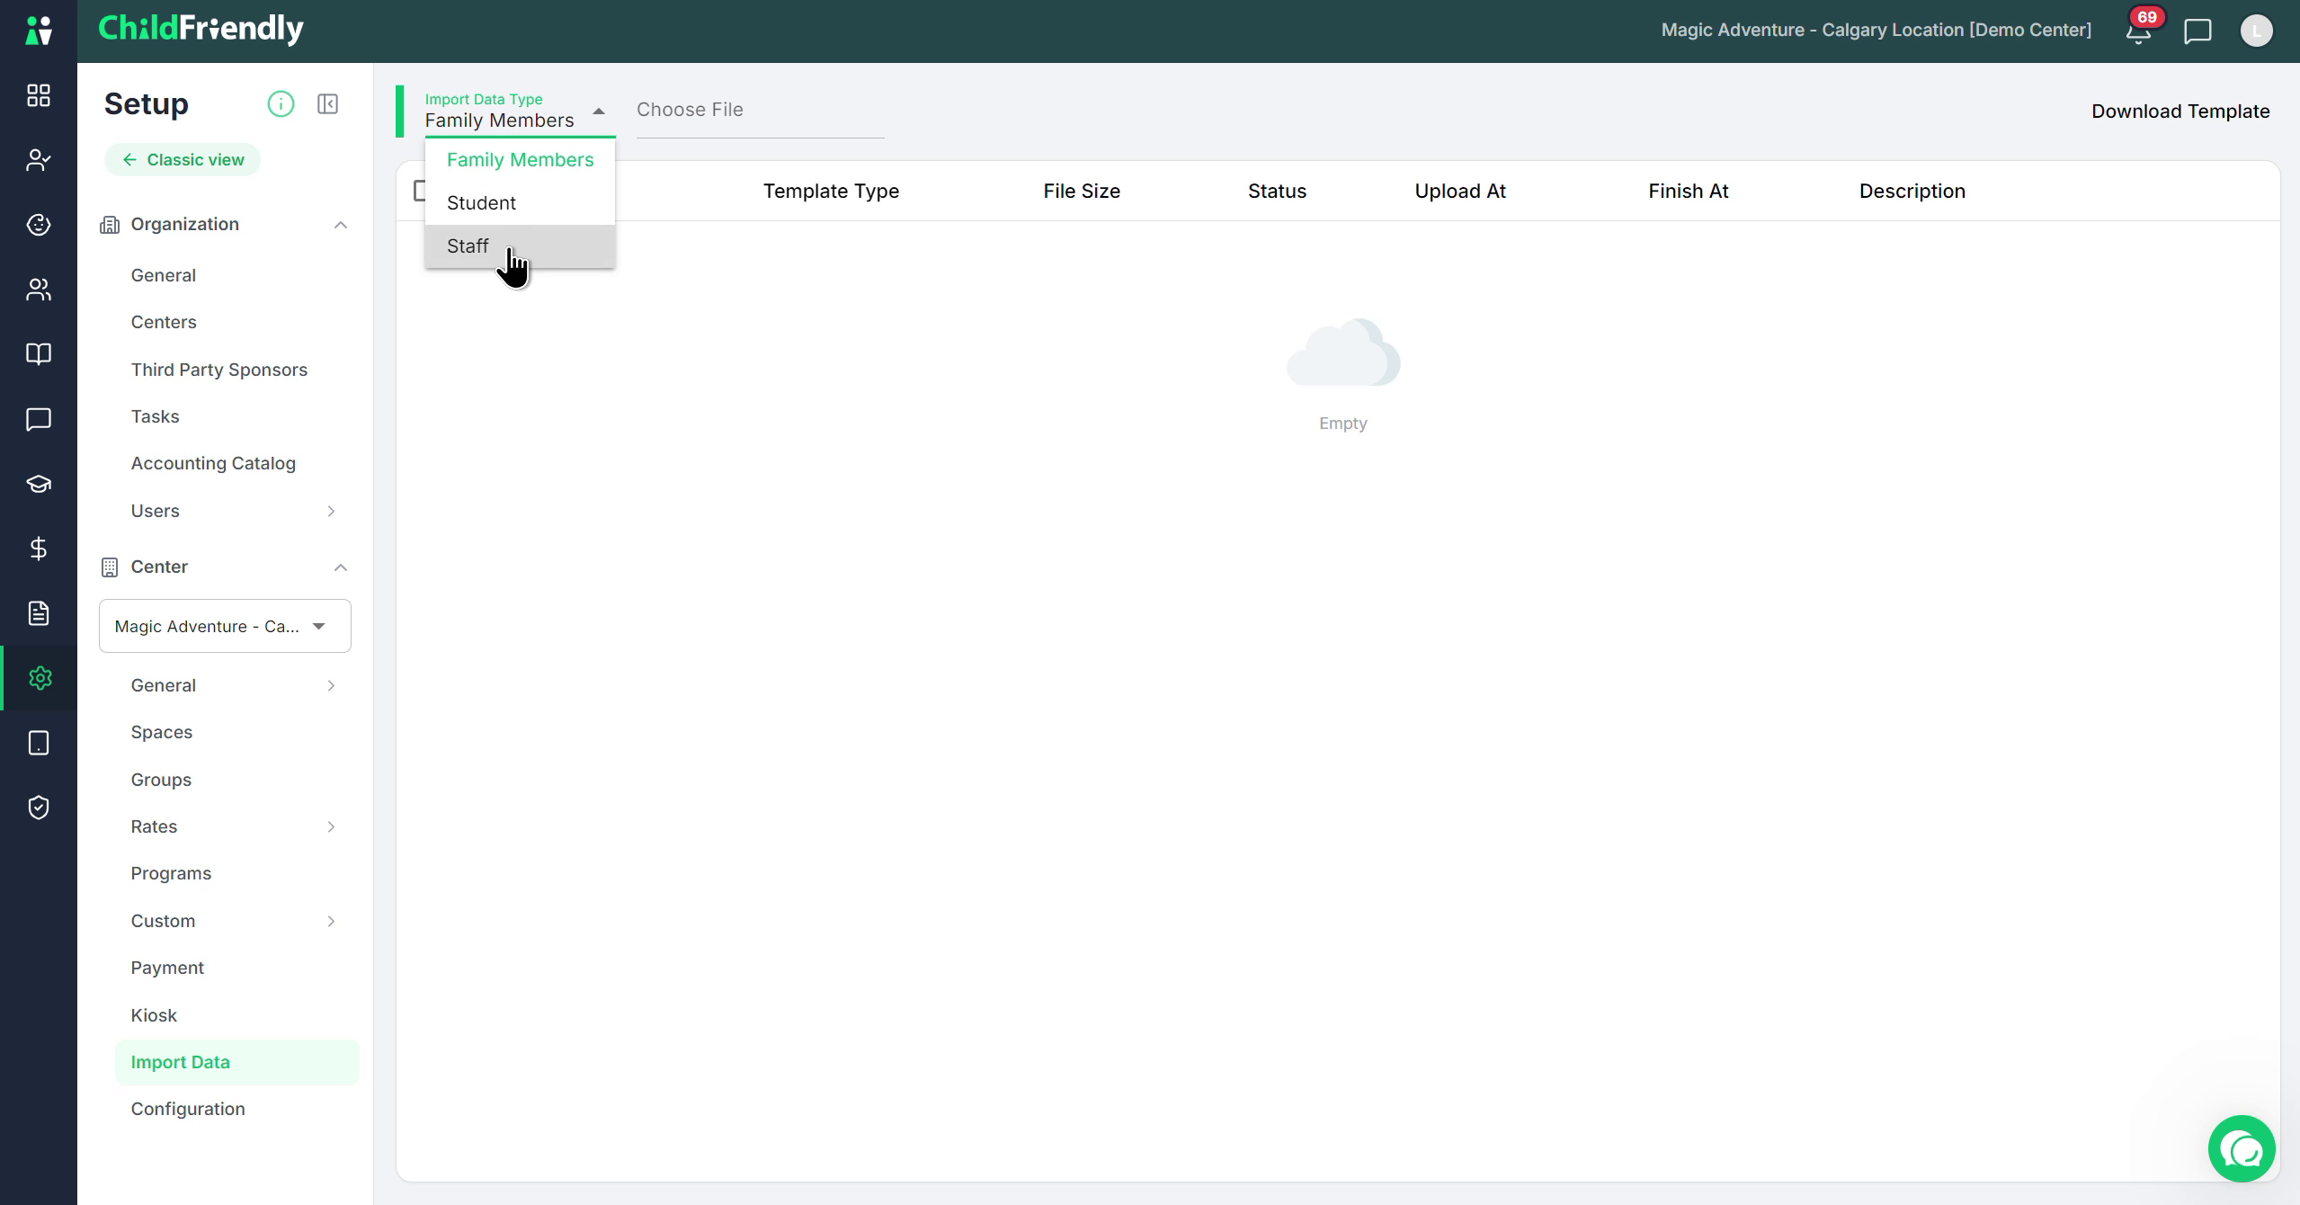Collapse the Setup sidebar panel icon
This screenshot has height=1205, width=2300.
pyautogui.click(x=328, y=104)
